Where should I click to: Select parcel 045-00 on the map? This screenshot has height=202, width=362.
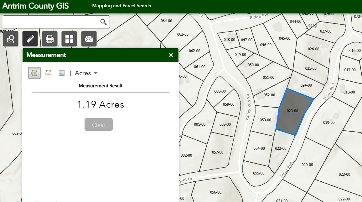284,38
